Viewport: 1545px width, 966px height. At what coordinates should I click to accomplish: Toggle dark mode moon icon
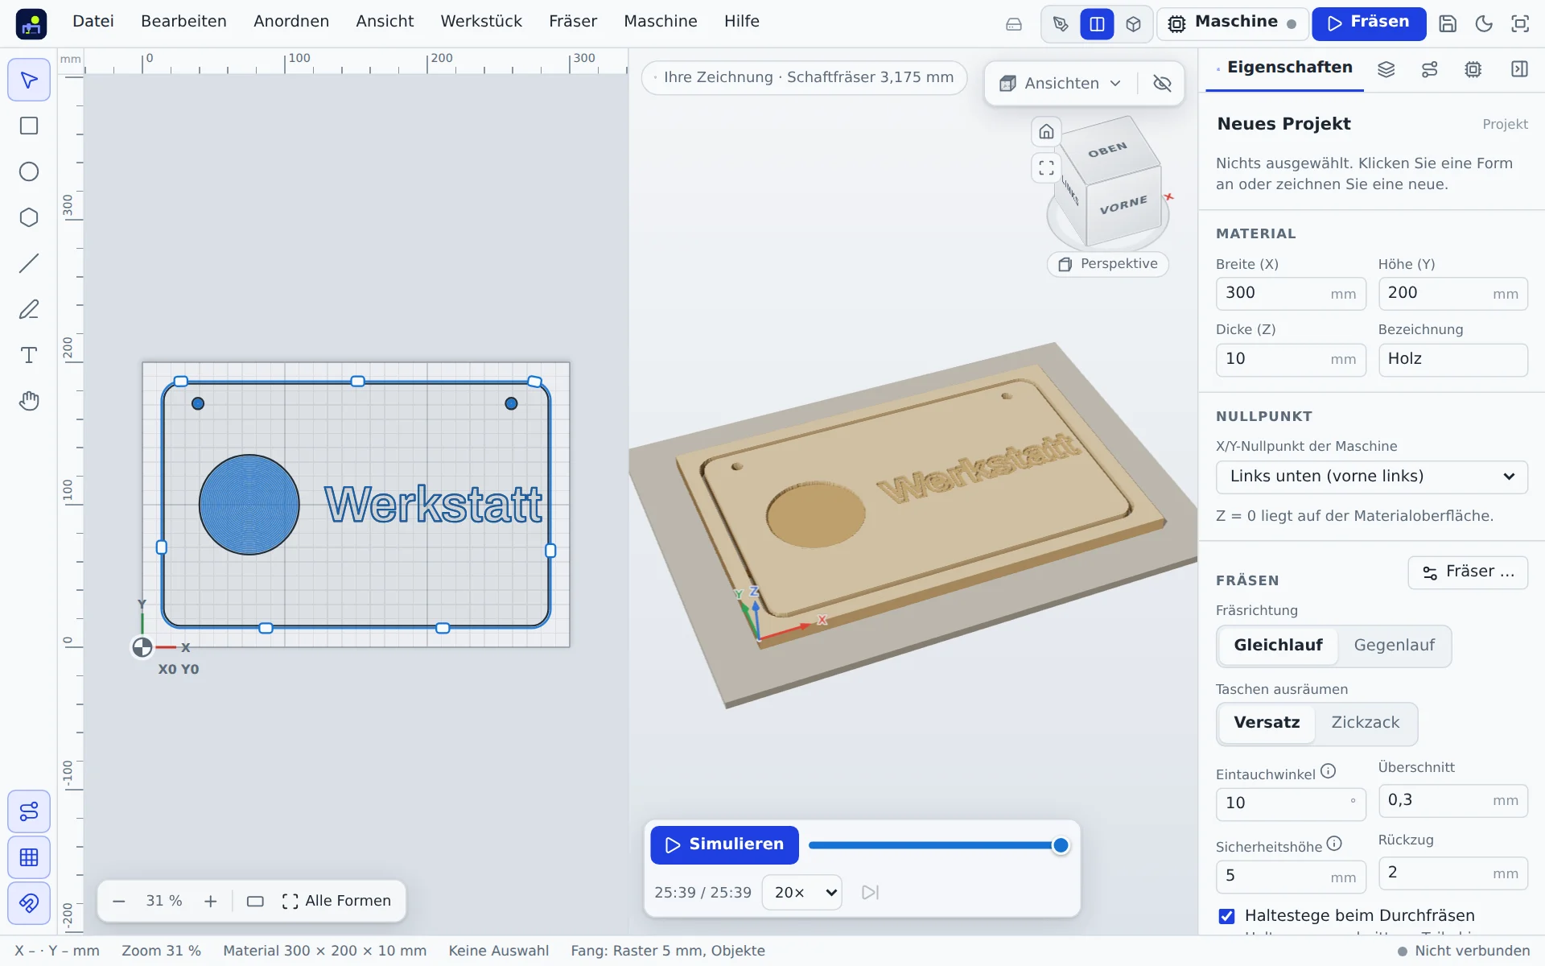[x=1484, y=24]
